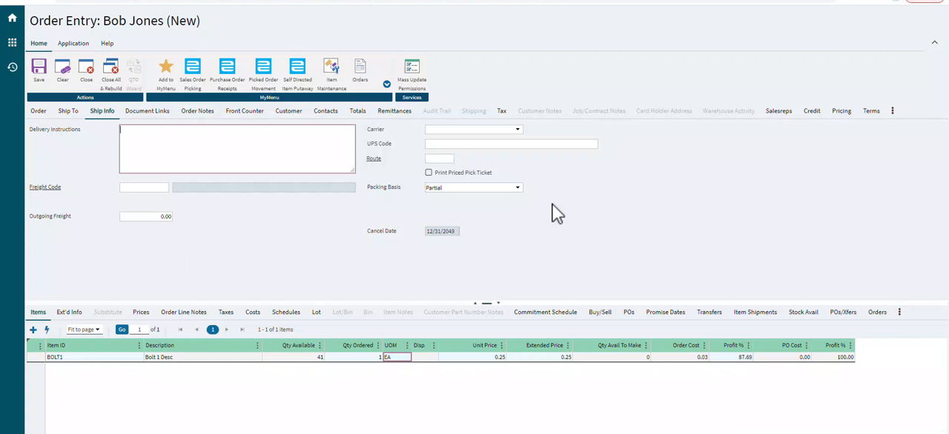949x434 pixels.
Task: Switch to the Front Counter tab
Action: point(245,111)
